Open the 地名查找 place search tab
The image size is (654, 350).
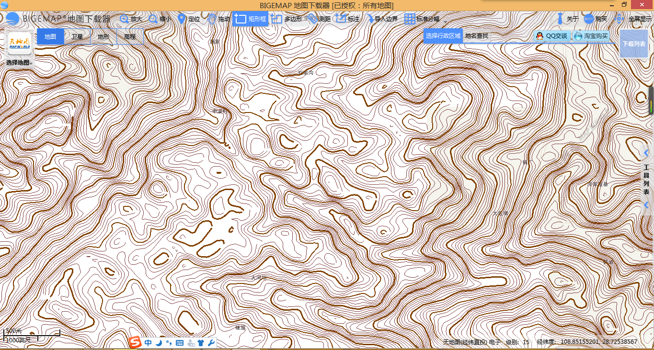477,36
